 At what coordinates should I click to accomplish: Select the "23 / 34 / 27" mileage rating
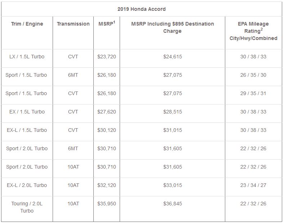pyautogui.click(x=253, y=185)
